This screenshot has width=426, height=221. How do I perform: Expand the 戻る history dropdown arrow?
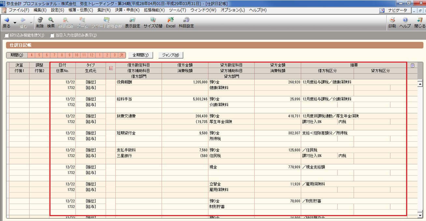coord(15,23)
